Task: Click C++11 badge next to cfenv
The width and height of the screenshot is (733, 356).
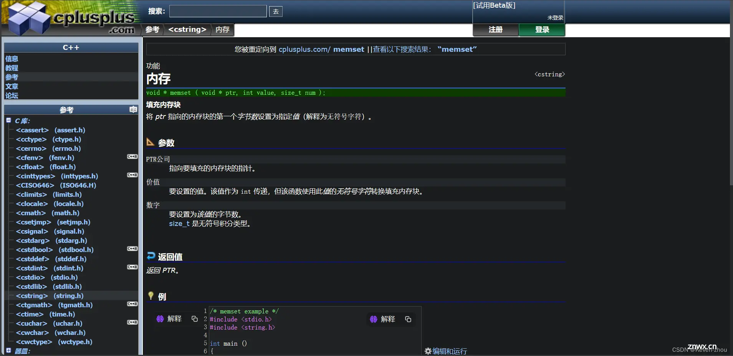Action: pyautogui.click(x=132, y=157)
